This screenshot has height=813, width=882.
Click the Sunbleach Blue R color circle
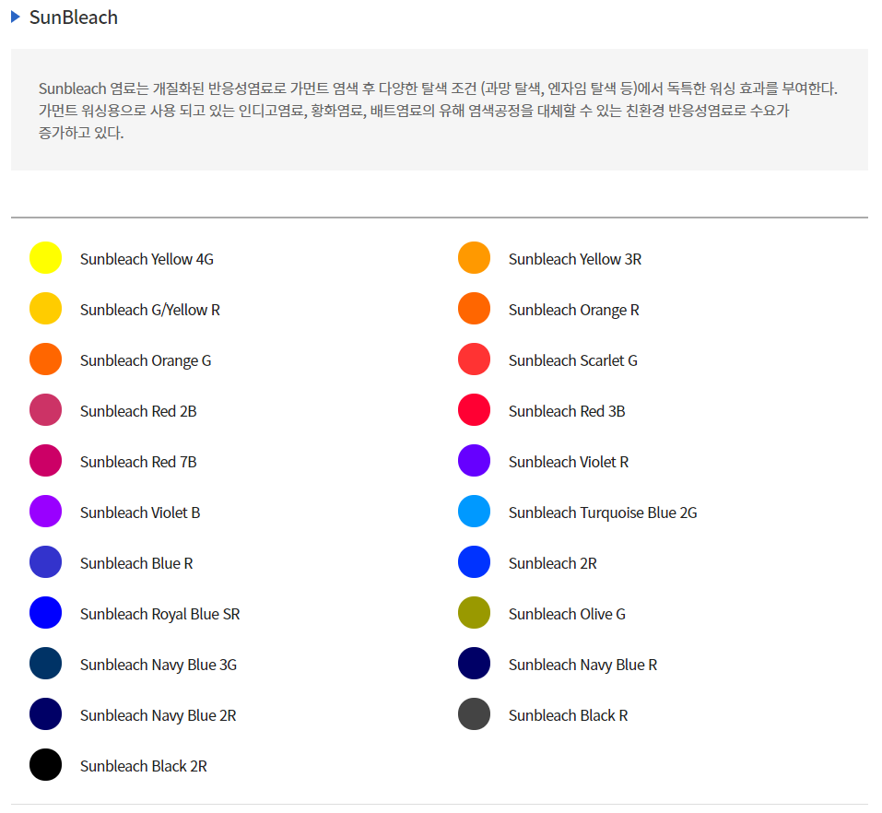coord(45,562)
